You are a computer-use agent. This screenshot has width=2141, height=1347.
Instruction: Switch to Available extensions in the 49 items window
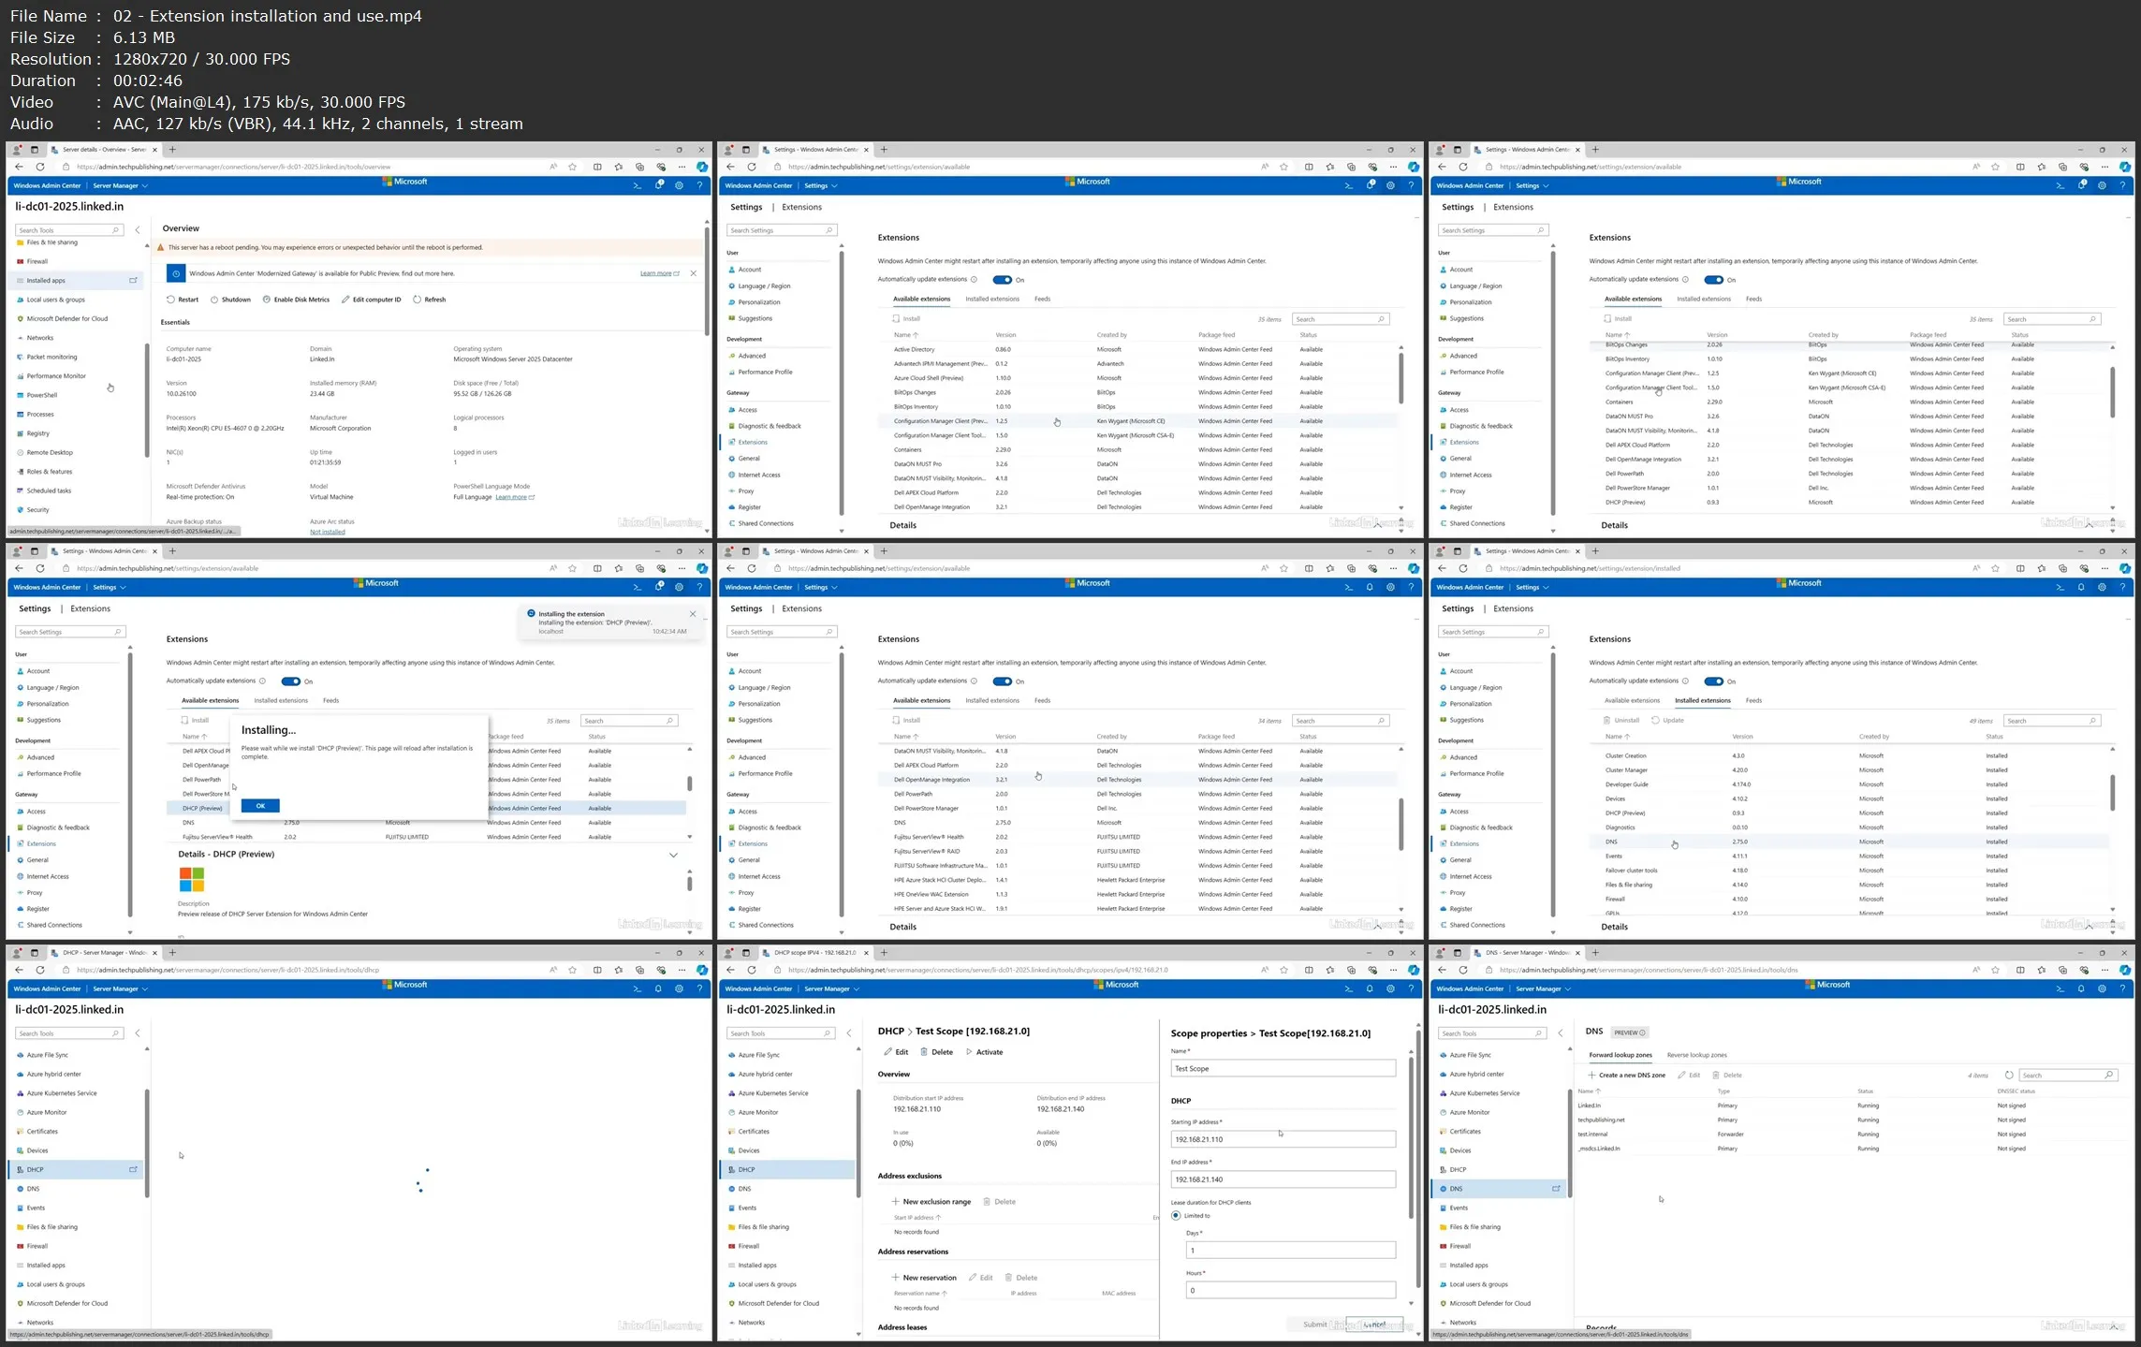click(1632, 700)
